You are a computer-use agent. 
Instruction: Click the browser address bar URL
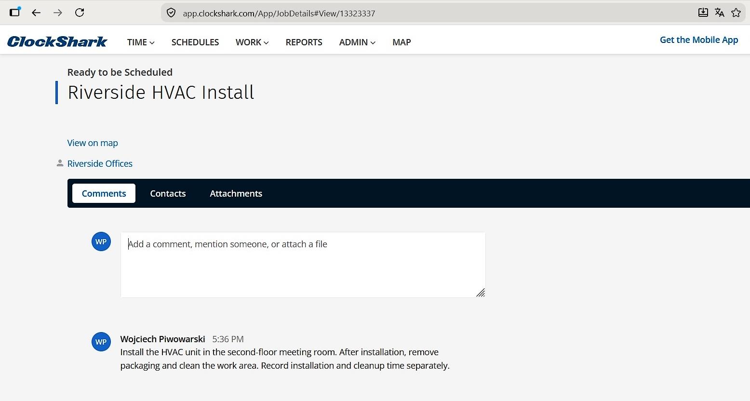279,13
